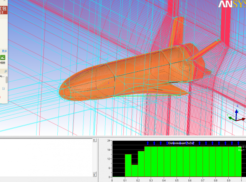Click the search magnifier icon in side panel
This screenshot has width=246, height=182.
[6, 71]
